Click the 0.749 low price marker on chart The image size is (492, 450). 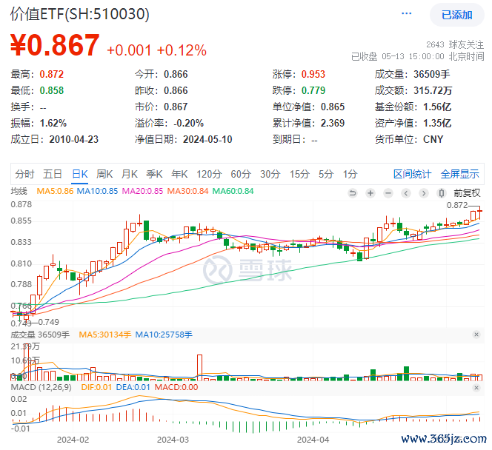tap(49, 322)
